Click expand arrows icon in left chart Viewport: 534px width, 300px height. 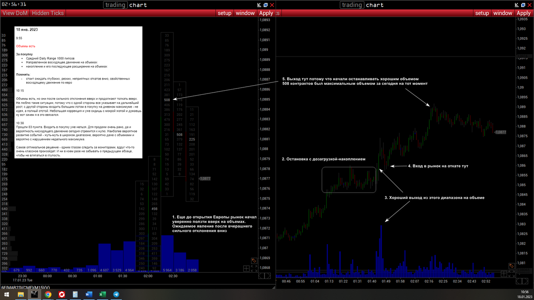pyautogui.click(x=254, y=269)
